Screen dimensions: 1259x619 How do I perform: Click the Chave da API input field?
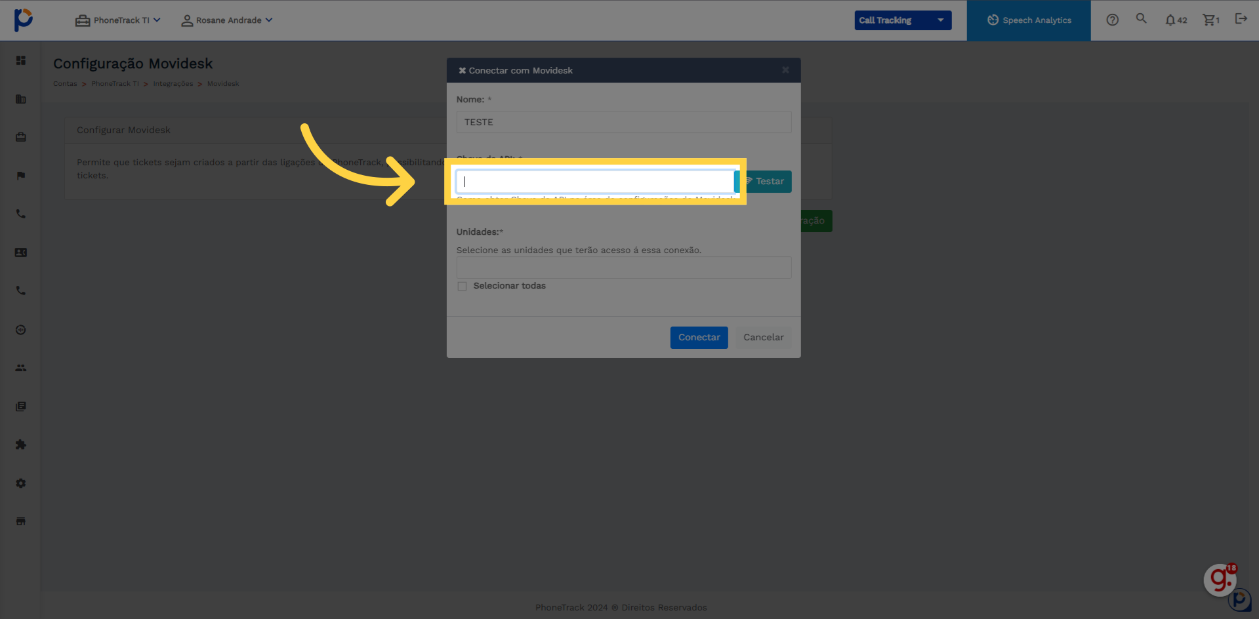point(596,182)
